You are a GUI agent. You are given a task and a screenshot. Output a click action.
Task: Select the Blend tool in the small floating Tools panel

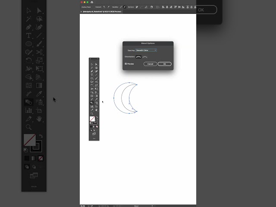92,103
